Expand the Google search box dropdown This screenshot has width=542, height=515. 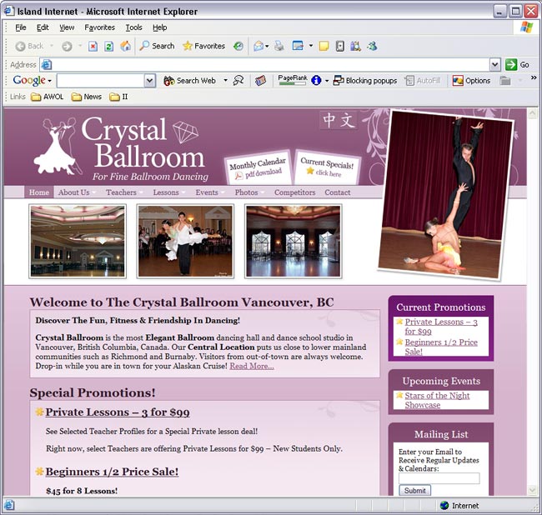tap(149, 81)
